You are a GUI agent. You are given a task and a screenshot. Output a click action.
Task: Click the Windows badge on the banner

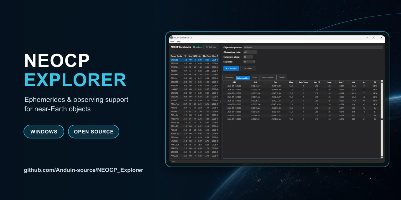point(44,132)
